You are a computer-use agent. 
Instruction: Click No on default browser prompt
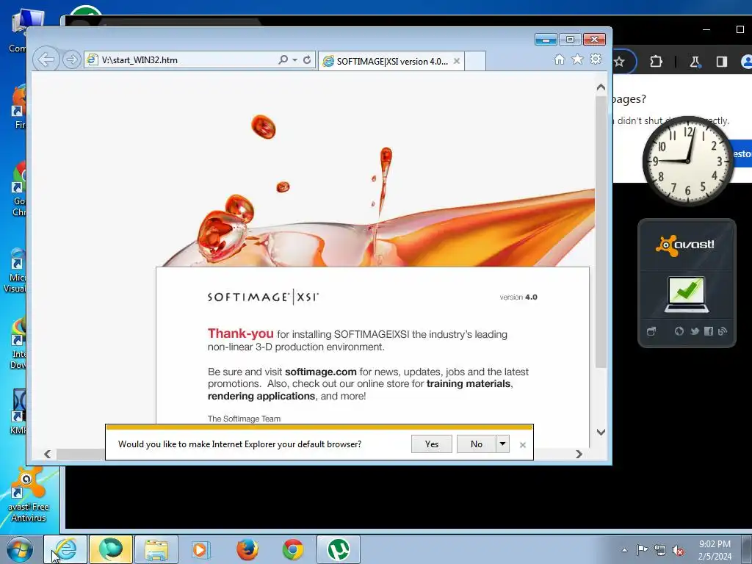[476, 444]
